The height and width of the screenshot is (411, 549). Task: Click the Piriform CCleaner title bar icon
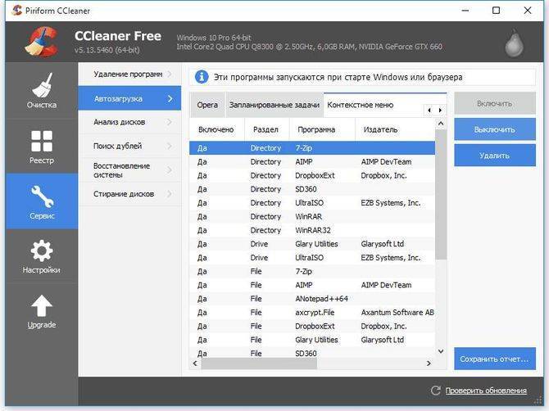point(16,11)
